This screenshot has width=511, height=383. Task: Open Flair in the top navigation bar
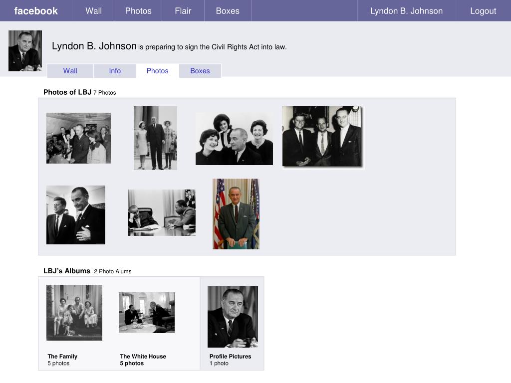tap(183, 11)
